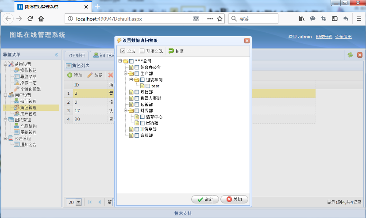Viewport: 366px width, 218px height.
Task: Tick the 综合办公室 checkbox in tree
Action: tap(137, 68)
